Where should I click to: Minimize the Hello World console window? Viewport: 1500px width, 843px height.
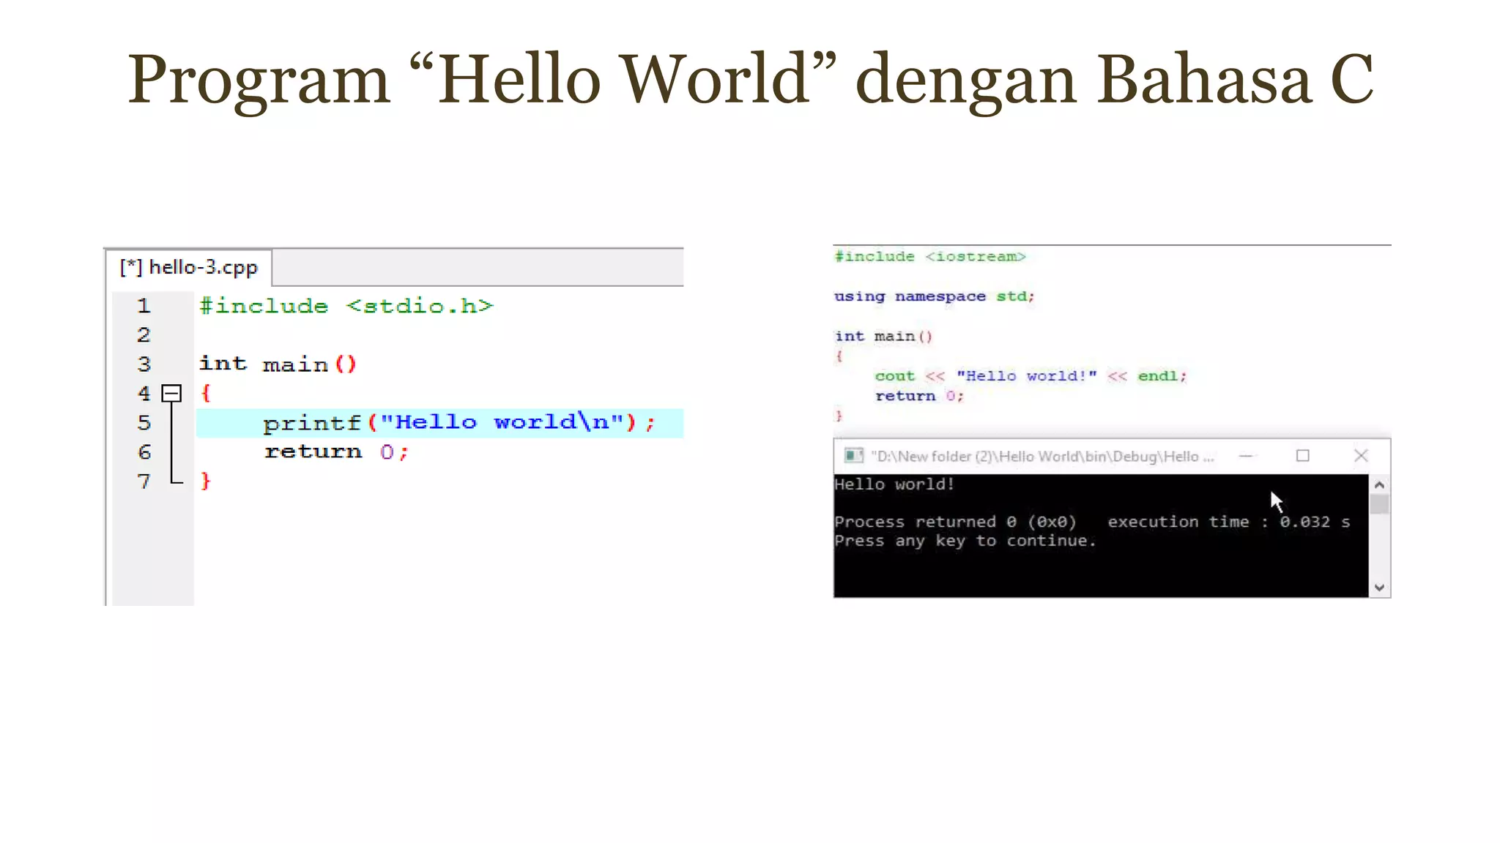point(1246,456)
